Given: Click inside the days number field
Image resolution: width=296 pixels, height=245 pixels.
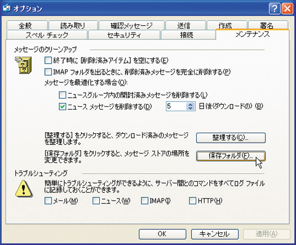Looking at the screenshot, I should click(x=177, y=106).
